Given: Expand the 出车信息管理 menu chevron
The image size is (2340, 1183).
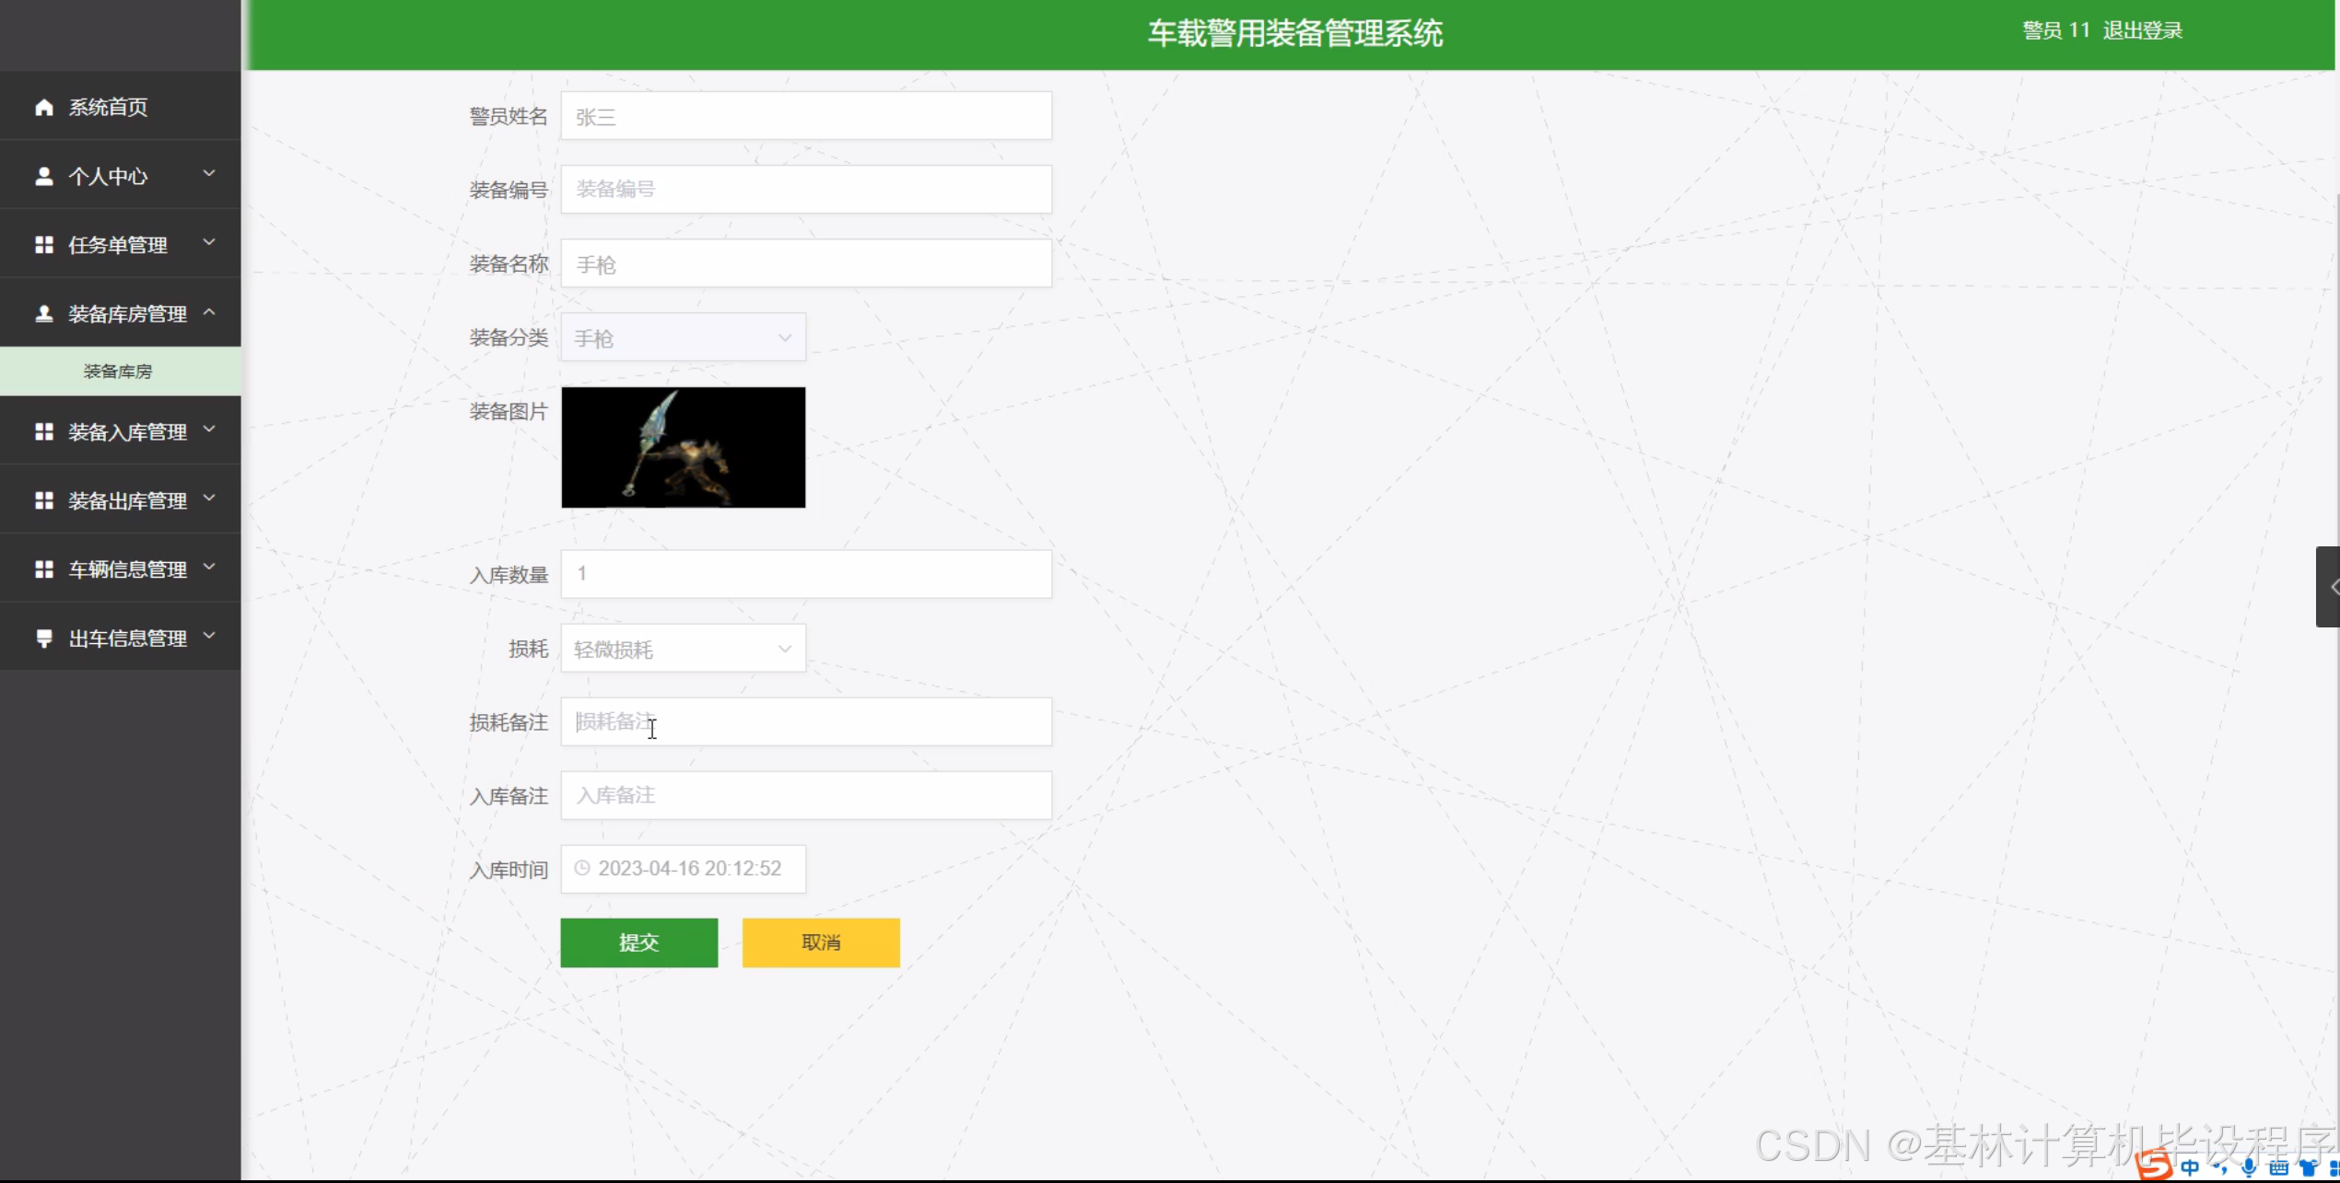Looking at the screenshot, I should [209, 636].
